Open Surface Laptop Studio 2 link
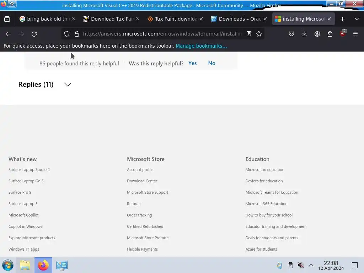 (x=29, y=170)
